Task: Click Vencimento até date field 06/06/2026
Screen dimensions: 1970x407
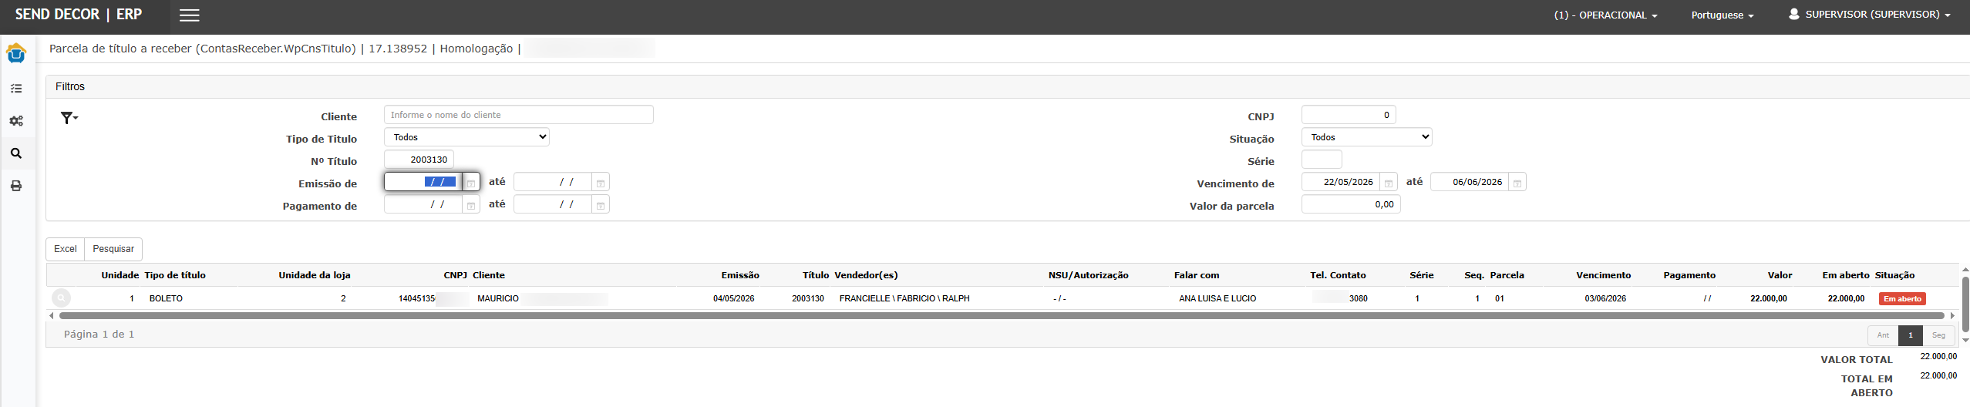Action: click(x=1470, y=182)
